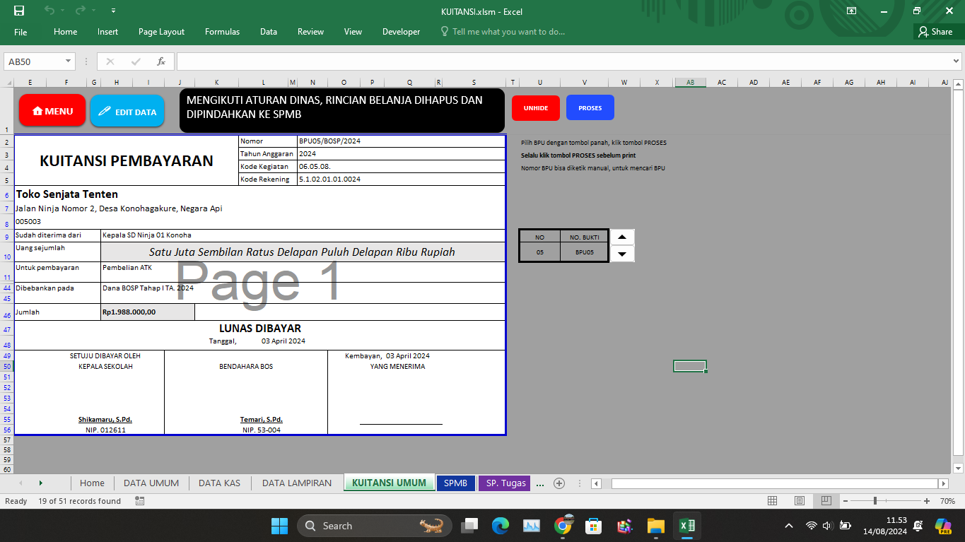Open Customize Quick Access Toolbar dropdown
Viewport: 965px width, 542px height.
click(x=114, y=11)
